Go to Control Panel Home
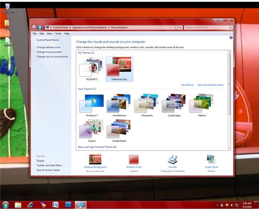The height and width of the screenshot is (211, 259). 47,40
